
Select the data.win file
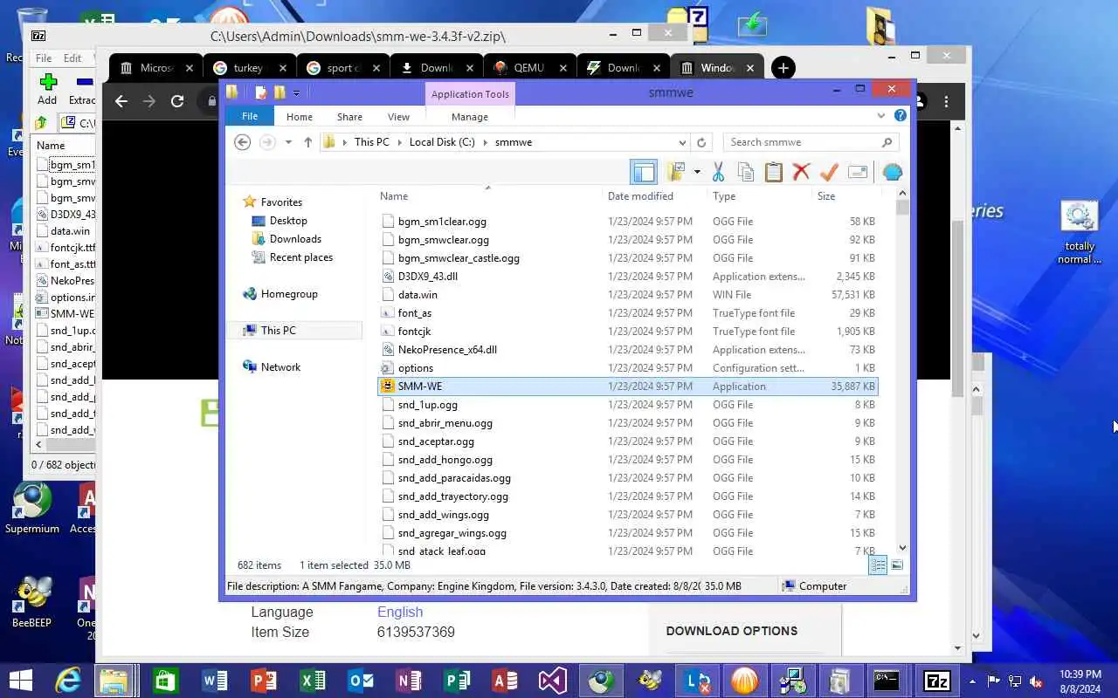pos(628,295)
